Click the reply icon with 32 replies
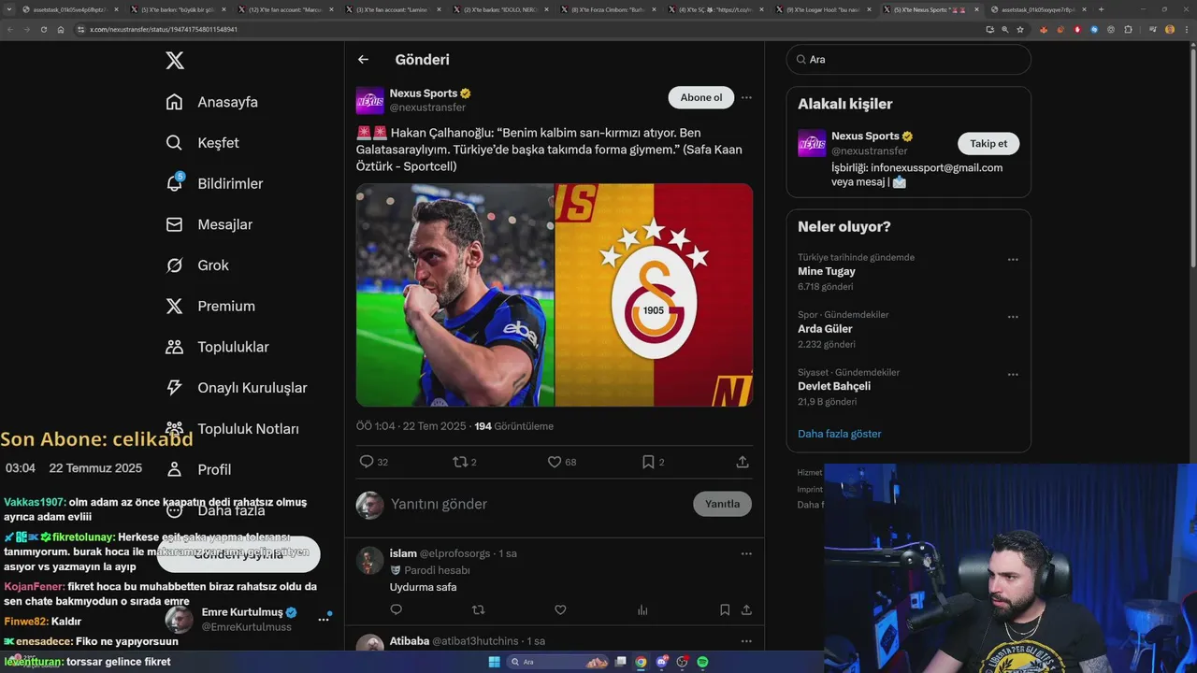Screen dimensions: 1197x673 pos(367,462)
